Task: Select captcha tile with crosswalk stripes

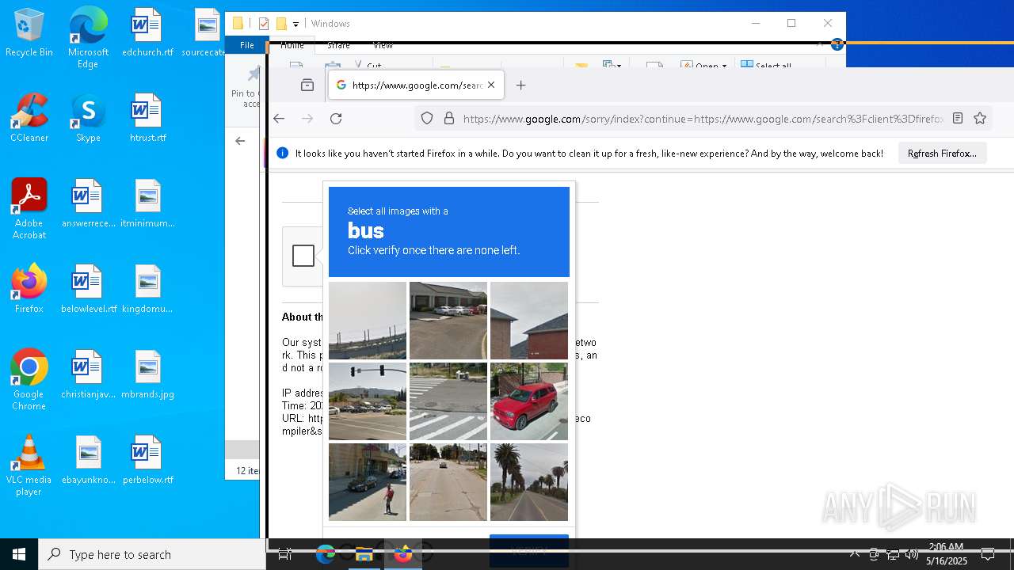Action: [448, 401]
